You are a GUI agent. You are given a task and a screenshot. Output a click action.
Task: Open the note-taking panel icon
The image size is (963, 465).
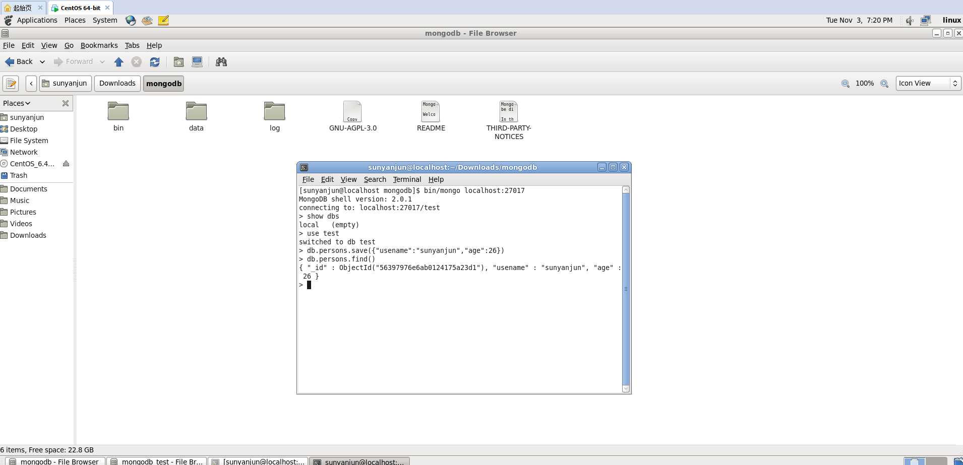click(x=163, y=20)
